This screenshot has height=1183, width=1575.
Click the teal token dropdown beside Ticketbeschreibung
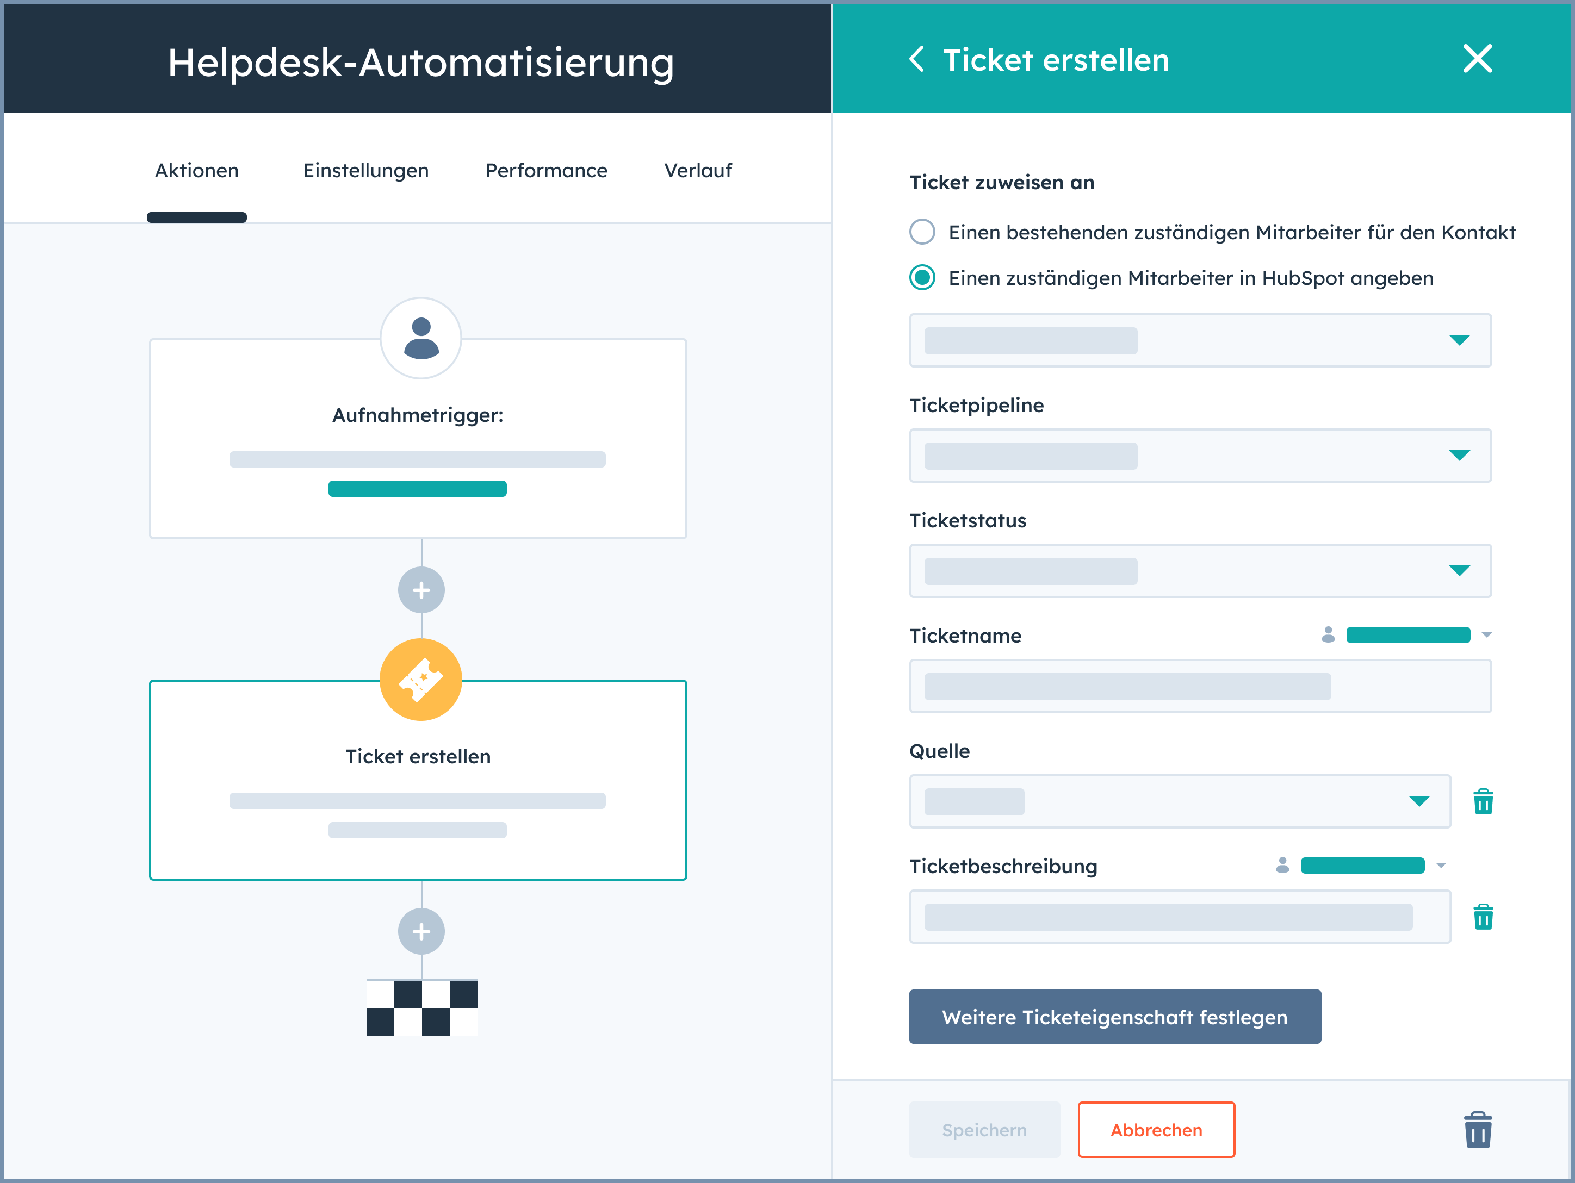[x=1362, y=865]
